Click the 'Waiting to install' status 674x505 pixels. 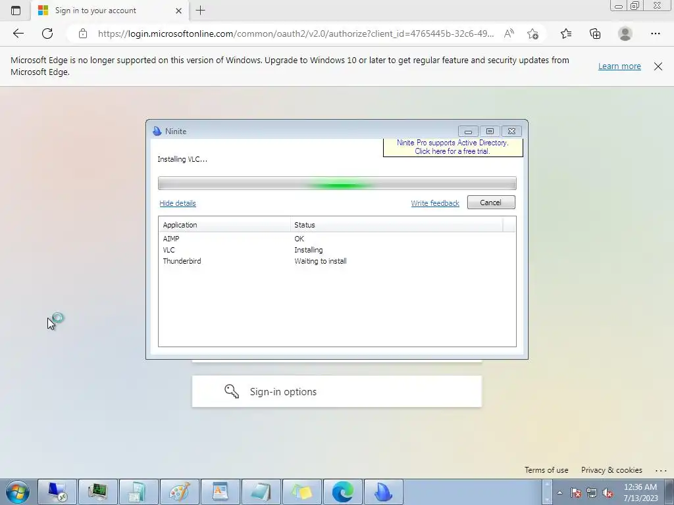coord(321,261)
